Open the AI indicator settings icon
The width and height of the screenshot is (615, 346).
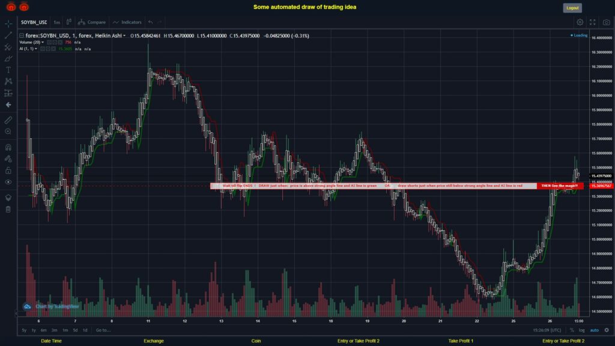(48, 49)
